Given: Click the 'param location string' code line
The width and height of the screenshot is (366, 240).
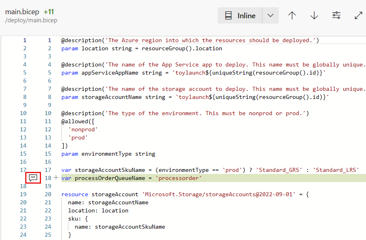Looking at the screenshot, I should (142, 49).
